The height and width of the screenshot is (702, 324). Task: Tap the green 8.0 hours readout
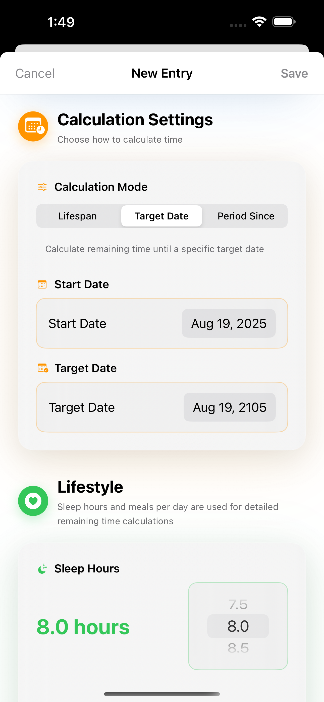tap(83, 627)
